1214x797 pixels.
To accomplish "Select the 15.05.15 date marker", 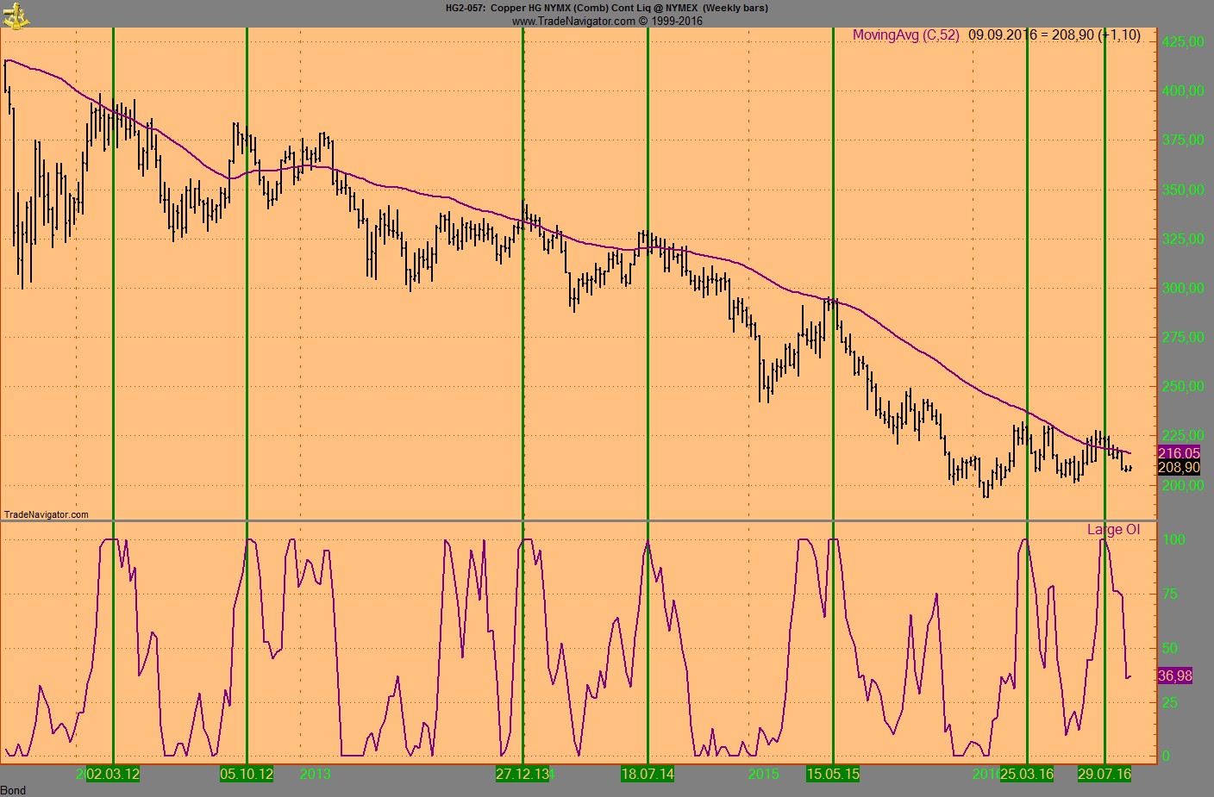I will coord(833,774).
